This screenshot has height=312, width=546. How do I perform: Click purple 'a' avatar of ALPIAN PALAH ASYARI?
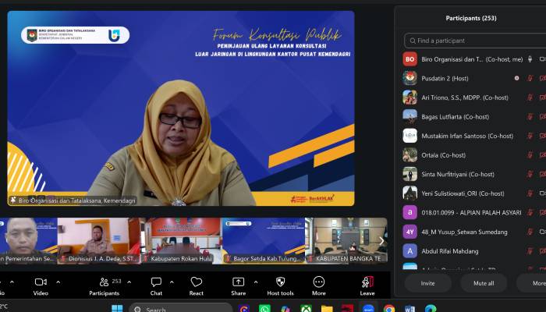click(x=409, y=212)
